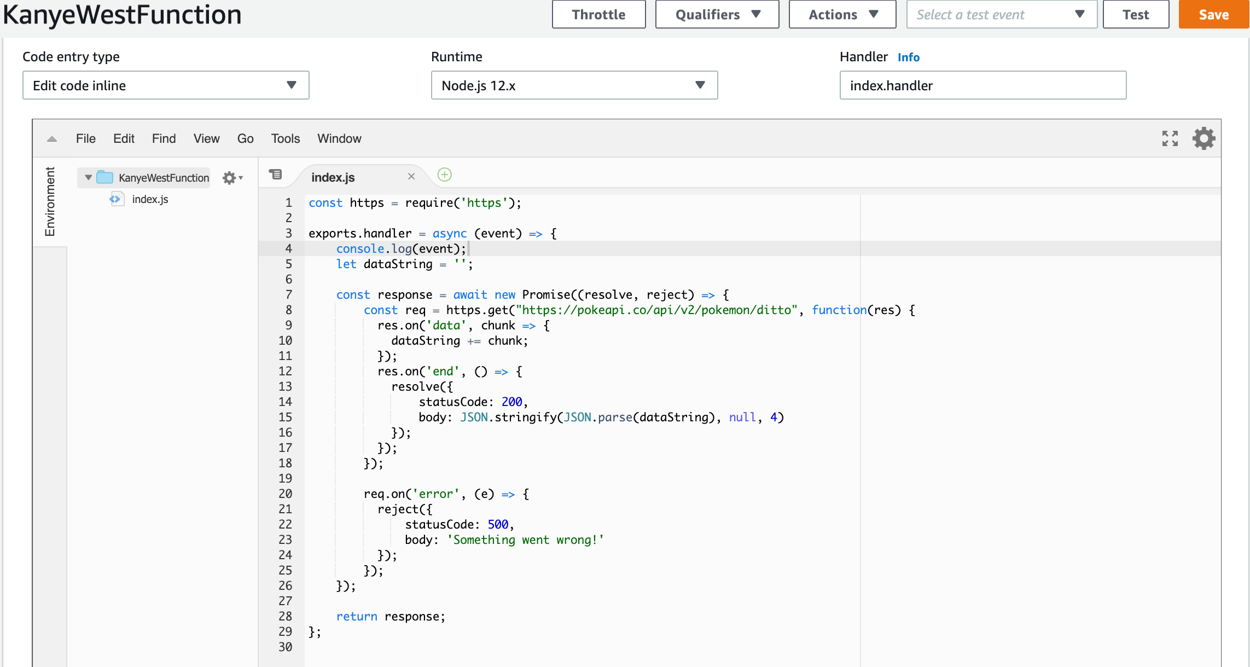Viewport: 1250px width, 667px height.
Task: Open the Tools menu
Action: [x=286, y=139]
